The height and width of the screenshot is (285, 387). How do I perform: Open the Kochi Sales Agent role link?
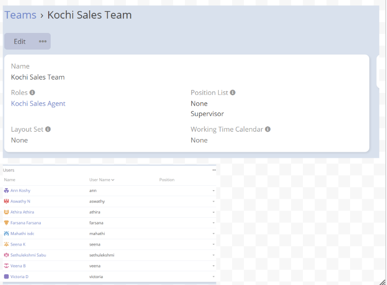click(38, 104)
